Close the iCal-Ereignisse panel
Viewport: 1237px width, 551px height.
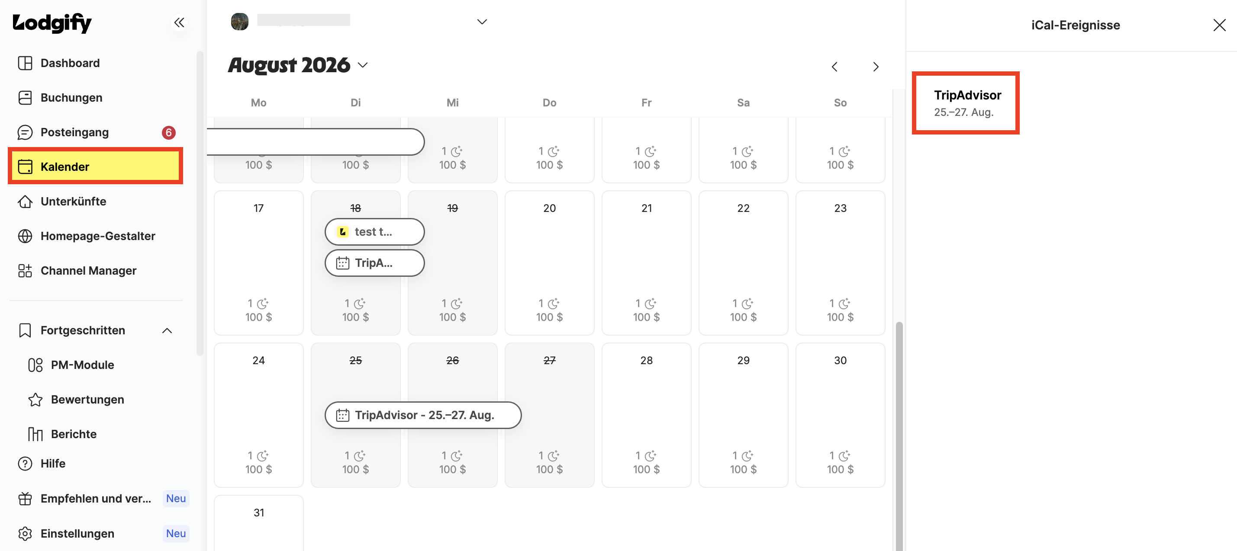[x=1219, y=25]
